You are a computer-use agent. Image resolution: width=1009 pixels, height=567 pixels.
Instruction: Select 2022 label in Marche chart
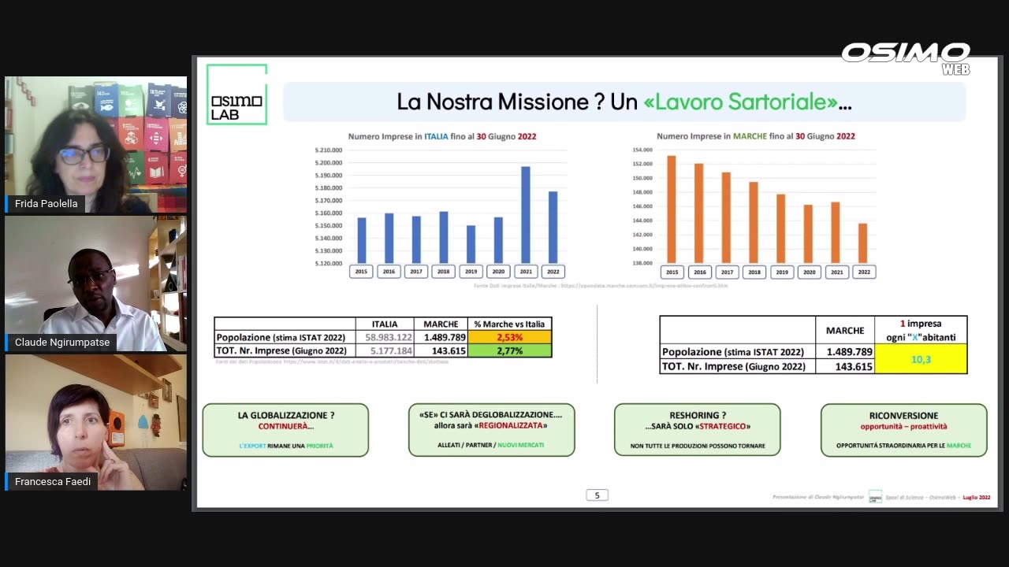click(864, 272)
